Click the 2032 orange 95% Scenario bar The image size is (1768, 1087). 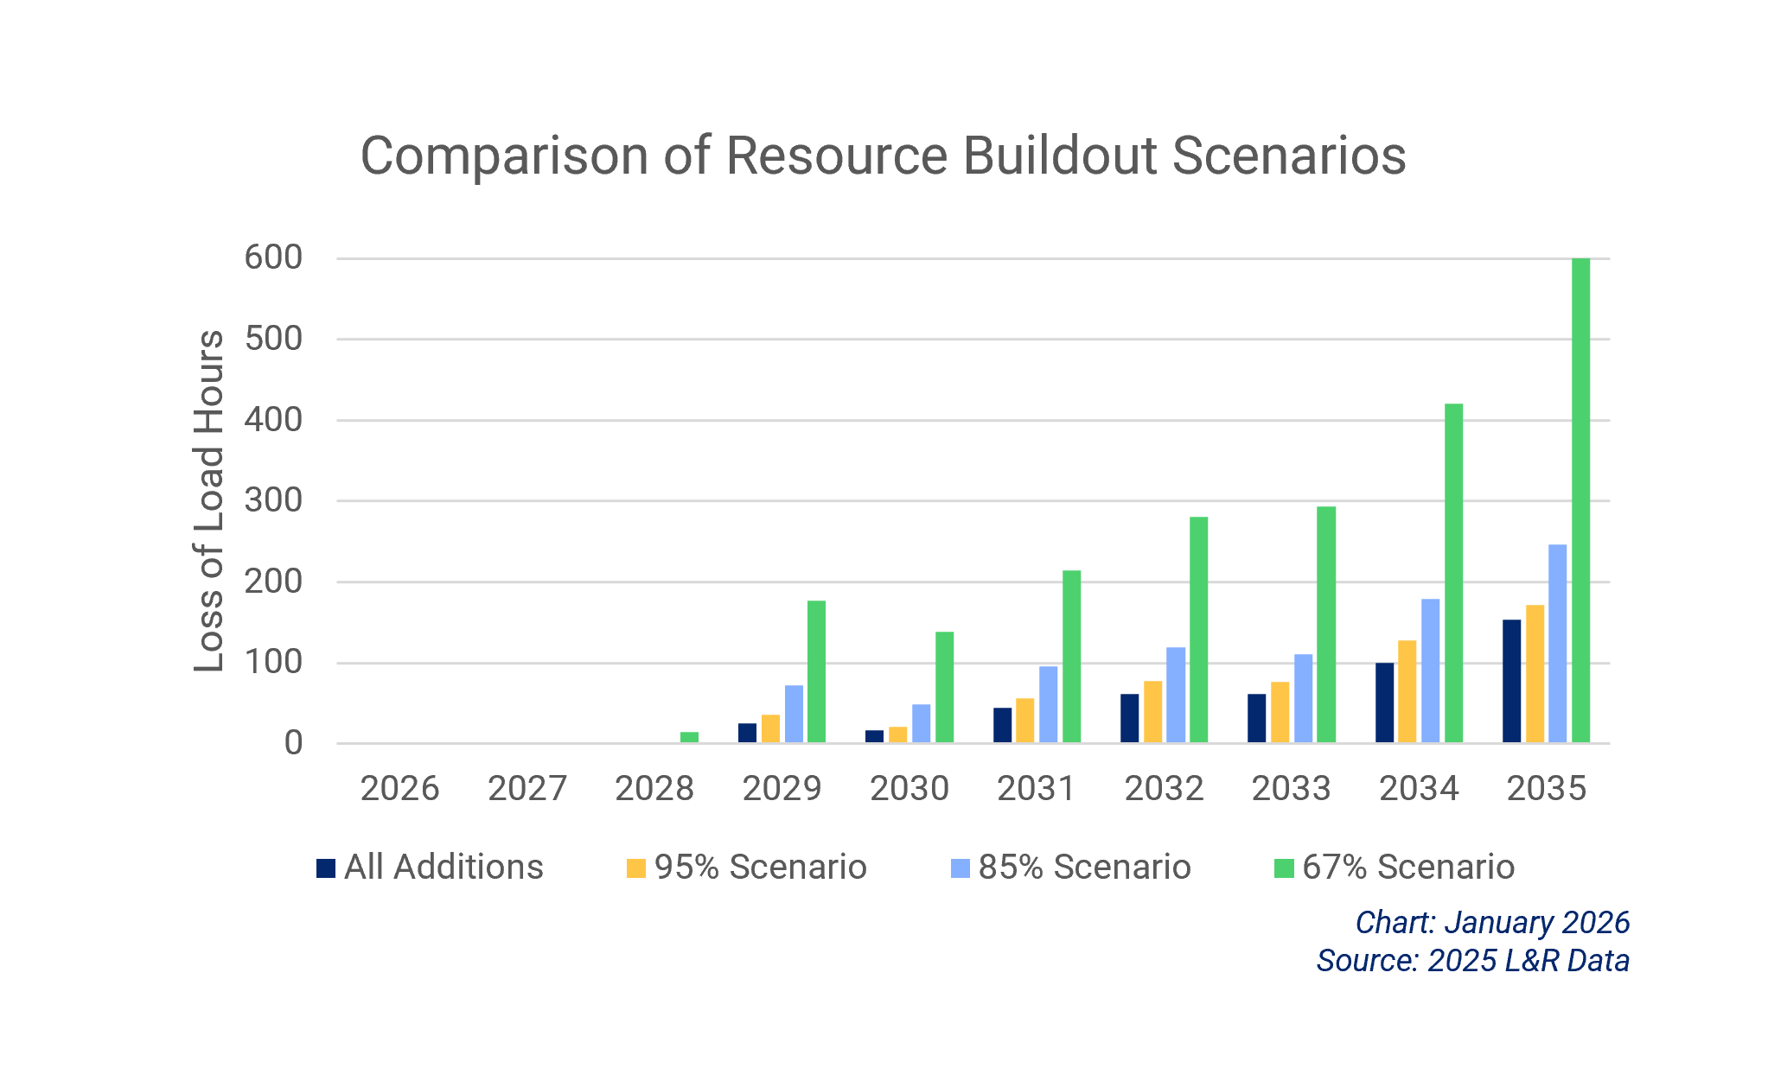[1152, 712]
